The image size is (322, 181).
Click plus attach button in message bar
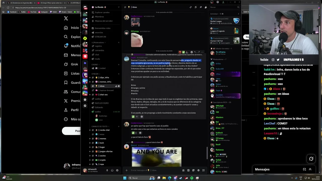(x=127, y=170)
